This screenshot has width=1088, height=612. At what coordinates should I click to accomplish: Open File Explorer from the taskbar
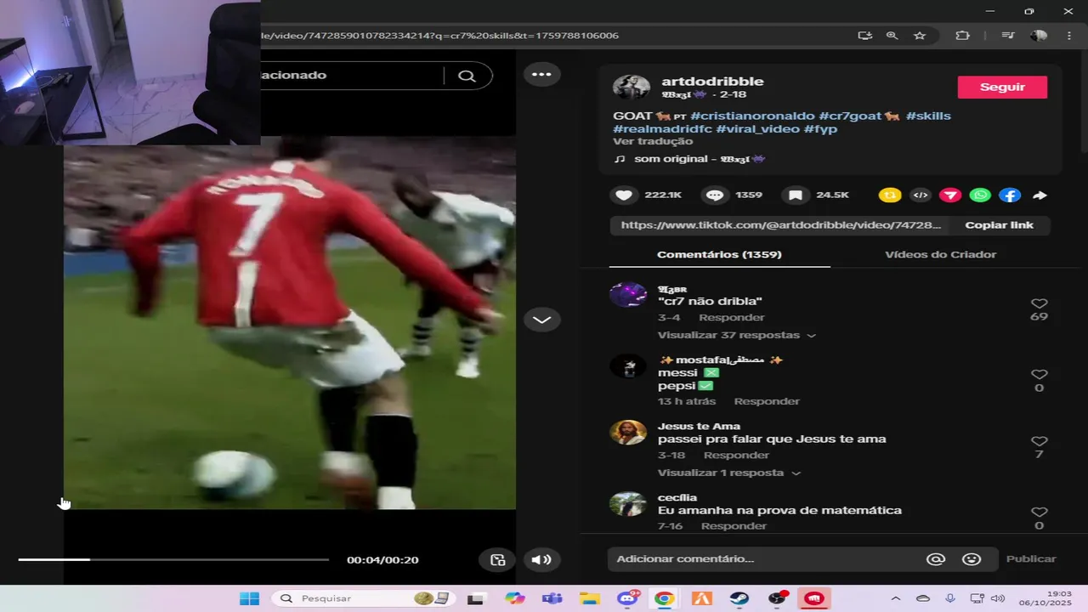tap(589, 598)
